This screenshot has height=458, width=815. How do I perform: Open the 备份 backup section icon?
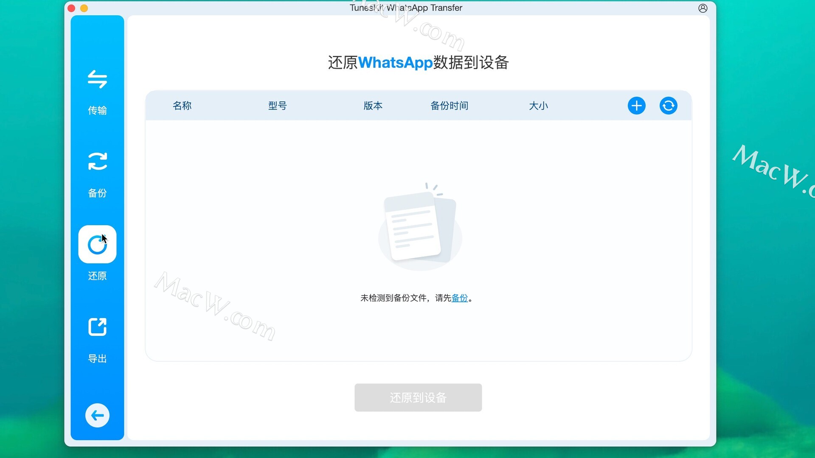pyautogui.click(x=97, y=161)
